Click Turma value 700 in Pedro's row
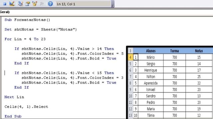The height and width of the screenshot is (119, 213). 174,102
